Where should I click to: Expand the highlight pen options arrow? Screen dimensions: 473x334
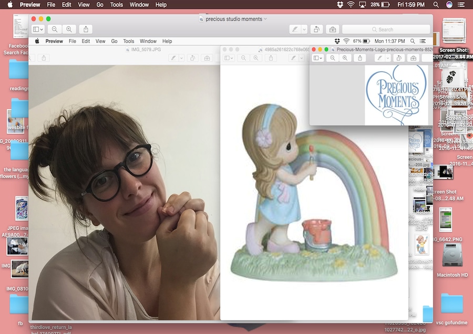(x=304, y=29)
